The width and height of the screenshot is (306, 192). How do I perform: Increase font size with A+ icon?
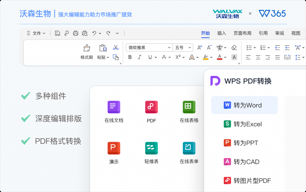[x=200, y=47]
